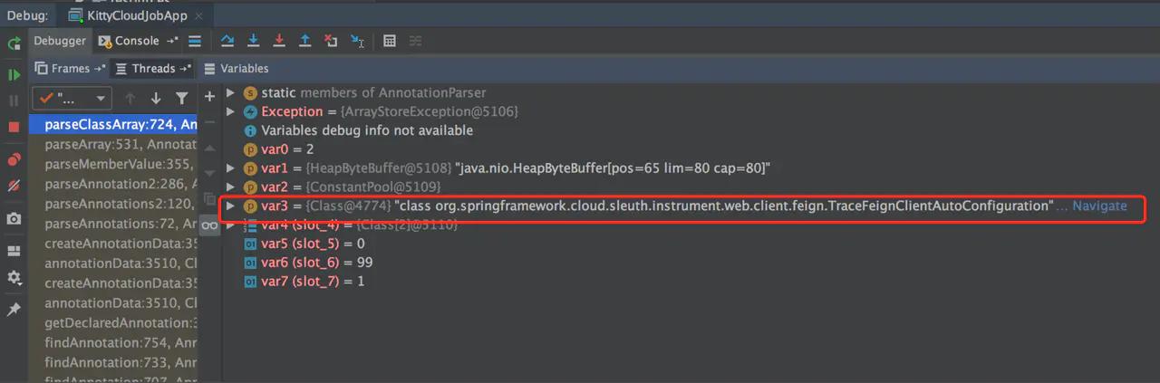Click the red Force Step Into icon
The image size is (1160, 383).
(x=279, y=41)
